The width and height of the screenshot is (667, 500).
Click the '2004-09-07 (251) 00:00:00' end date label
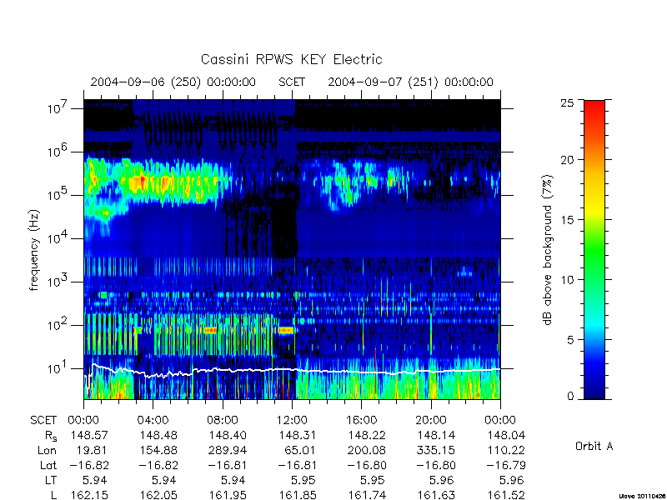(410, 82)
